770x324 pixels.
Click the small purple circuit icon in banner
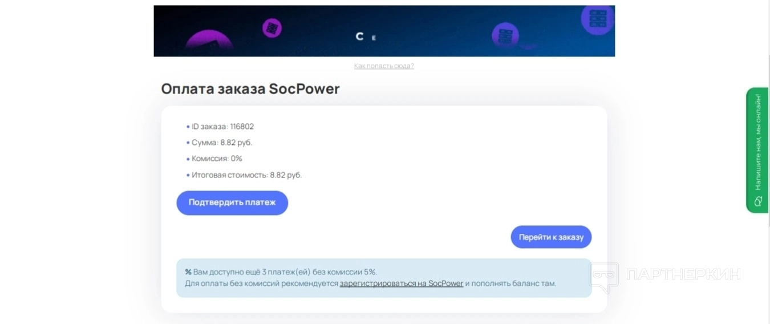click(x=272, y=28)
